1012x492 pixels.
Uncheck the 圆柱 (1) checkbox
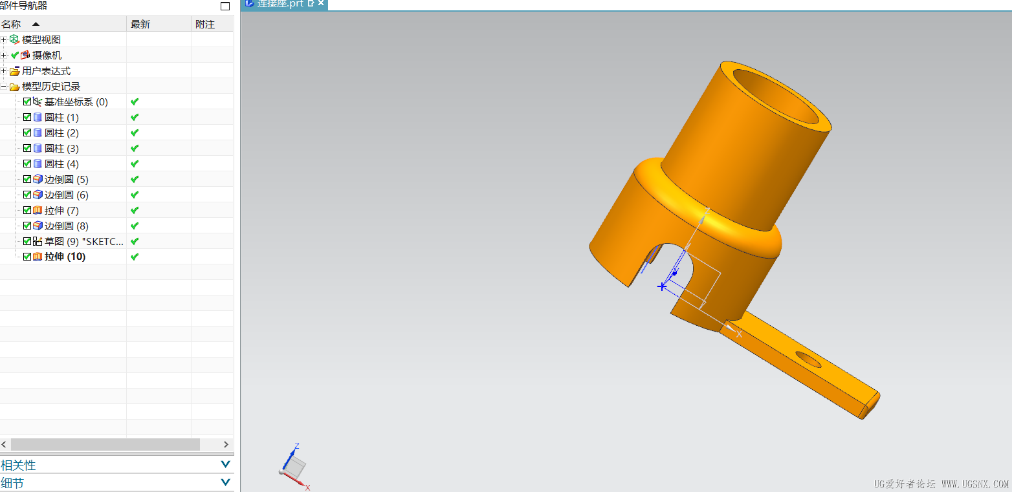tap(27, 117)
